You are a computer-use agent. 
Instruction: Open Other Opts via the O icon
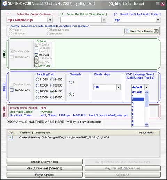[37, 66]
